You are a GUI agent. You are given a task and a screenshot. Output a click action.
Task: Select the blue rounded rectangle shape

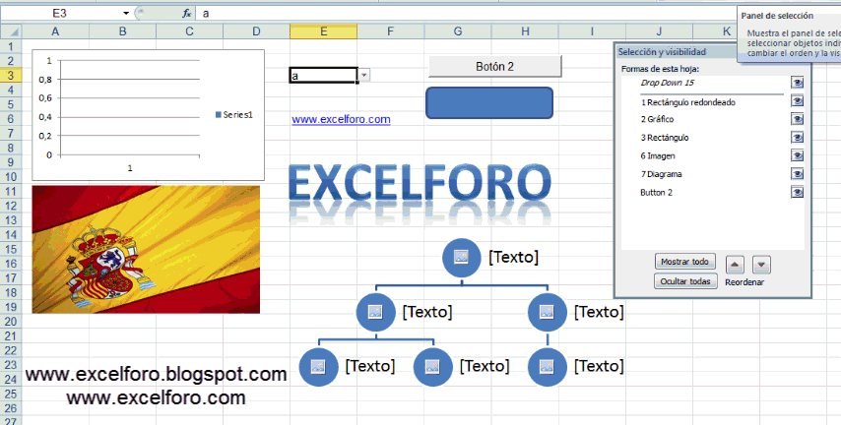tap(489, 103)
